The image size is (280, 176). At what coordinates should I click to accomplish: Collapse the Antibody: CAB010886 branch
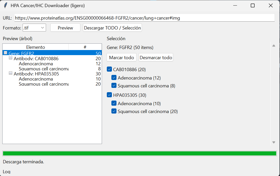click(x=11, y=58)
